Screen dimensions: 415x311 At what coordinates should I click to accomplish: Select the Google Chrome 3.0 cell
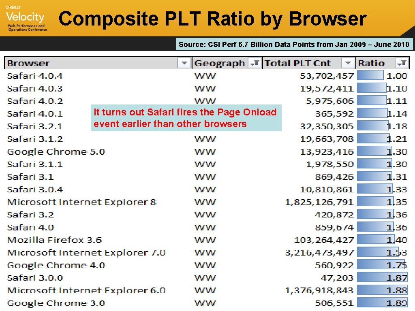click(56, 303)
